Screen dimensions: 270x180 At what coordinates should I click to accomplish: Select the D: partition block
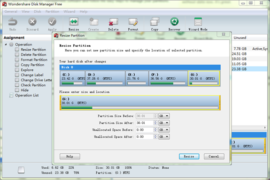[105, 78]
